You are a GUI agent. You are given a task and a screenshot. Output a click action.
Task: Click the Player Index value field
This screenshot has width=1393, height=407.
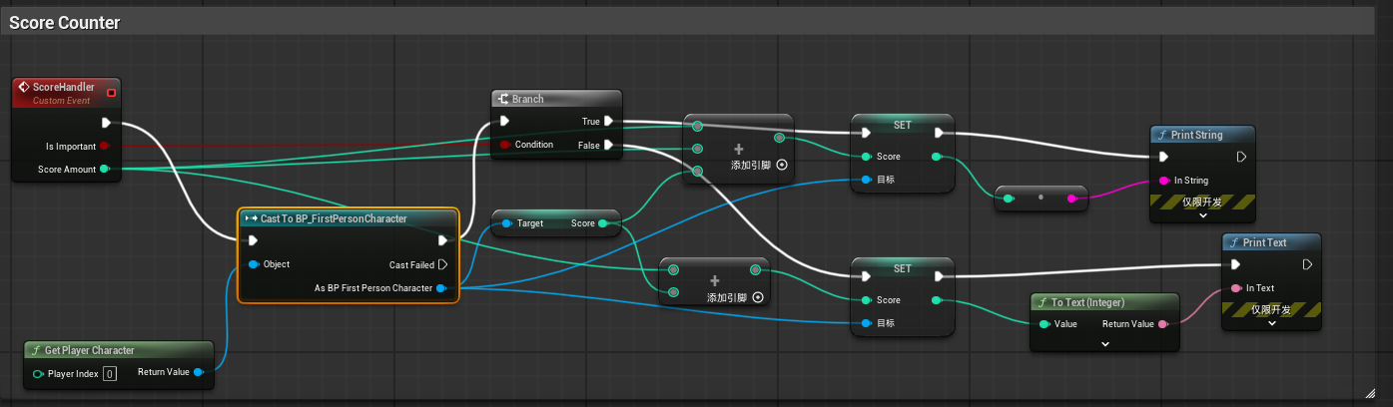[110, 373]
